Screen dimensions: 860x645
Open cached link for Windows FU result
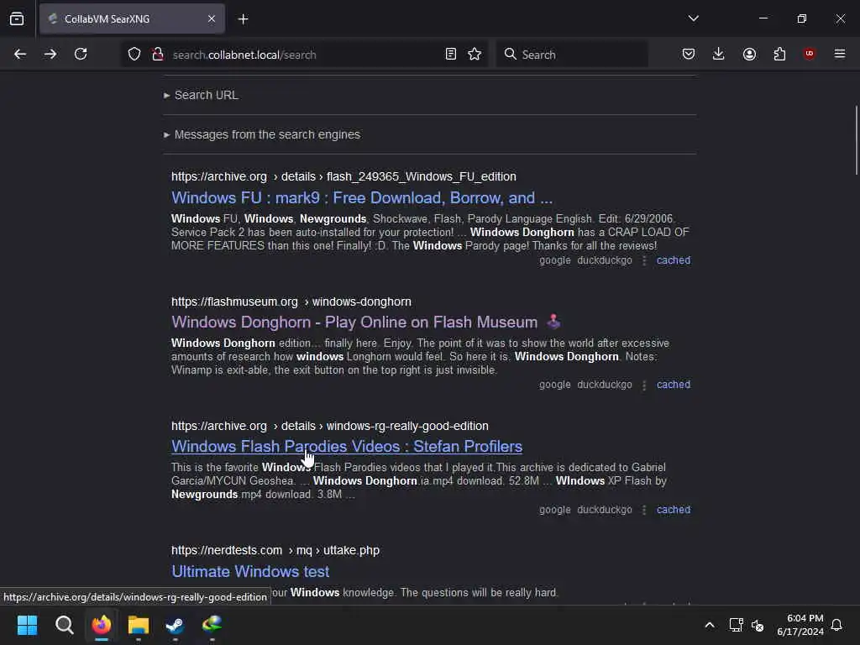[674, 260]
